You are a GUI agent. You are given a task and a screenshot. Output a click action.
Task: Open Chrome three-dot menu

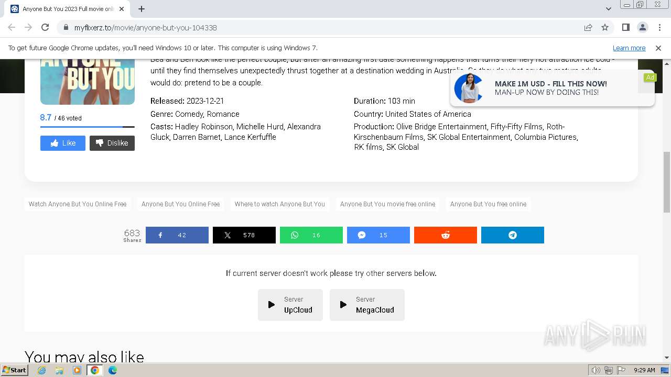click(659, 27)
